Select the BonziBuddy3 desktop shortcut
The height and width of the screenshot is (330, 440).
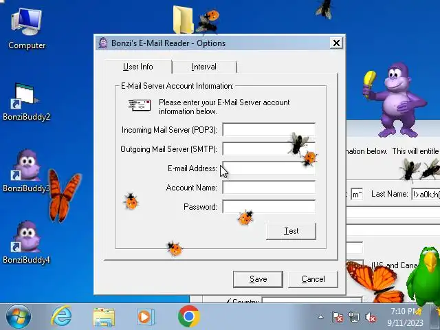pyautogui.click(x=26, y=171)
